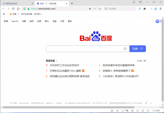Click the vertical scrollbar thumb
The width and height of the screenshot is (164, 113).
163,60
